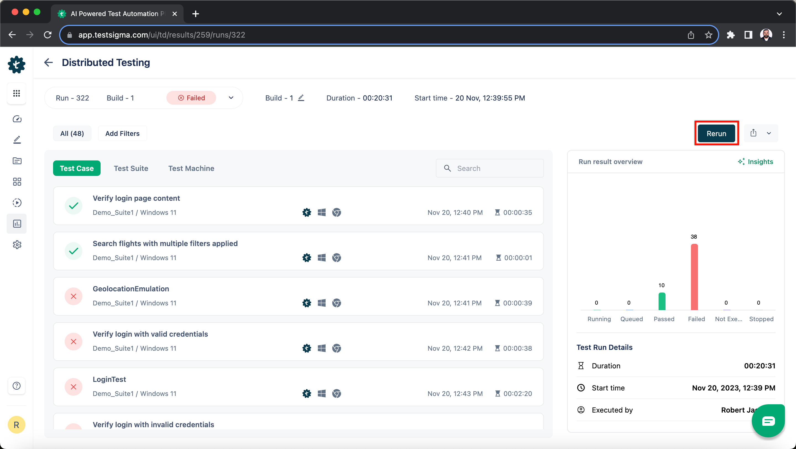The image size is (796, 449).
Task: Click duration '00:02:20' in LoginTest row
Action: [518, 393]
